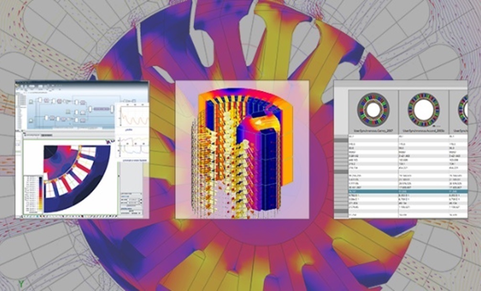The width and height of the screenshot is (481, 291).
Task: Click the lower multi-curve plot in the left window
Action: click(134, 147)
